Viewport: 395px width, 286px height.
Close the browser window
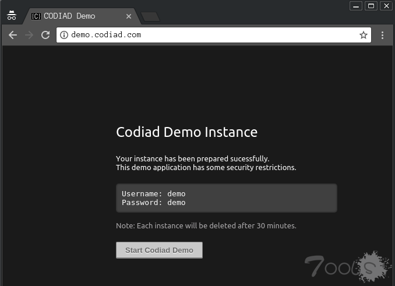point(386,6)
